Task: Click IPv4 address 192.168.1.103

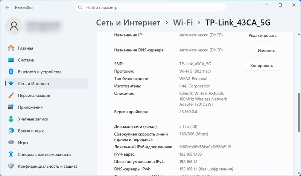Action: [x=190, y=154]
